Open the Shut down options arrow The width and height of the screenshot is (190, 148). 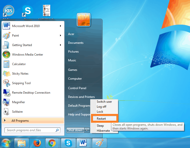point(87,130)
